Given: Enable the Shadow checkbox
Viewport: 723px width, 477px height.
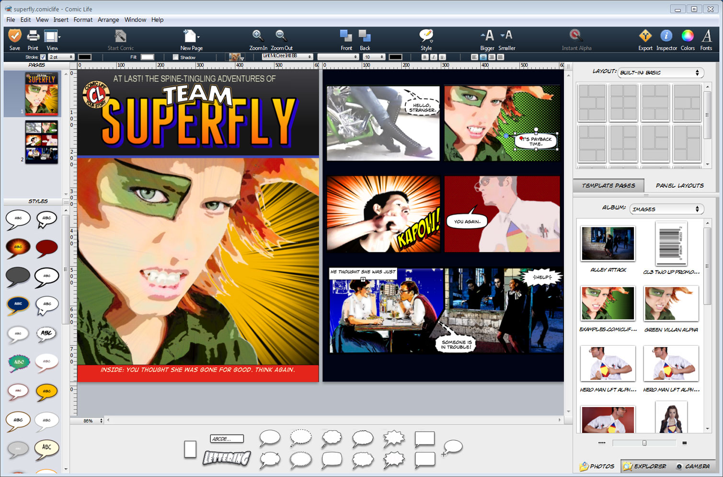Looking at the screenshot, I should (x=176, y=57).
